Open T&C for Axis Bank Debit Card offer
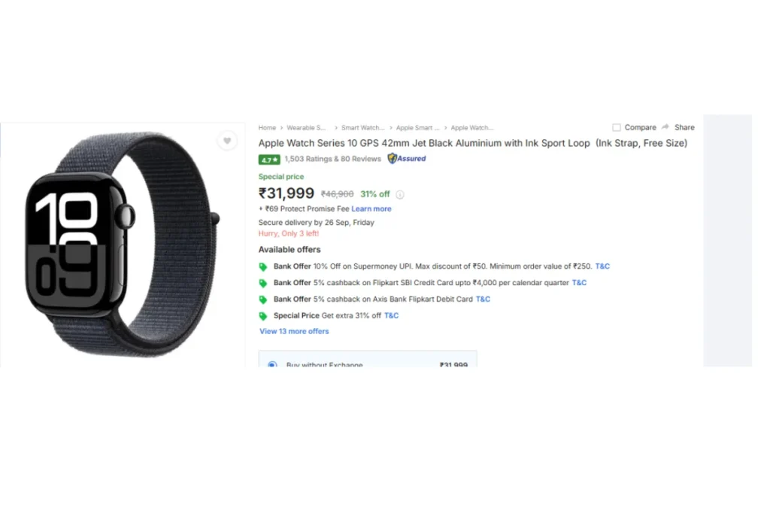770x514 pixels. tap(483, 300)
